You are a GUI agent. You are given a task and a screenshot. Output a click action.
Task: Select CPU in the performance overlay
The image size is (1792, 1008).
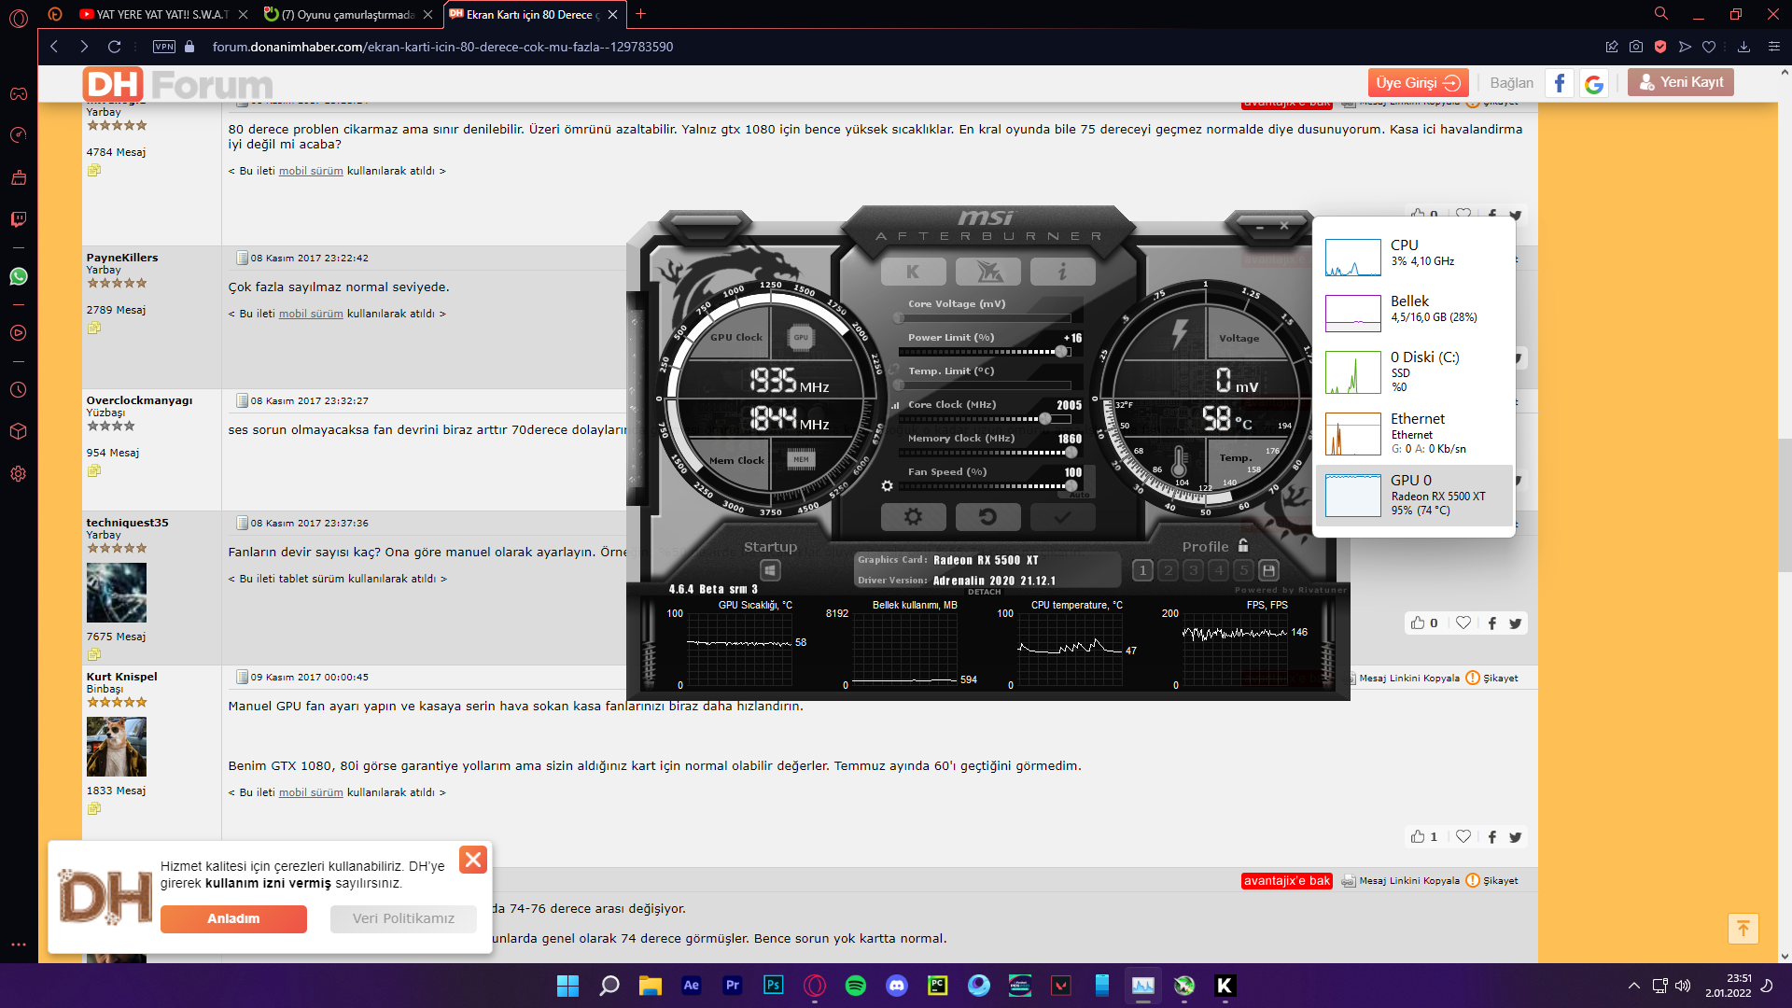[1413, 255]
